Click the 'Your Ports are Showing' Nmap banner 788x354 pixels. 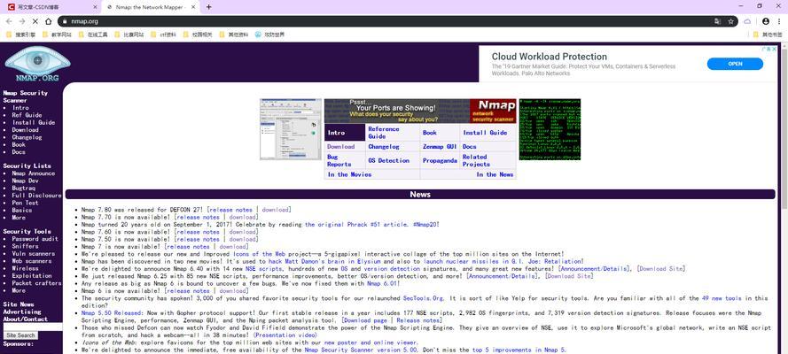420,111
